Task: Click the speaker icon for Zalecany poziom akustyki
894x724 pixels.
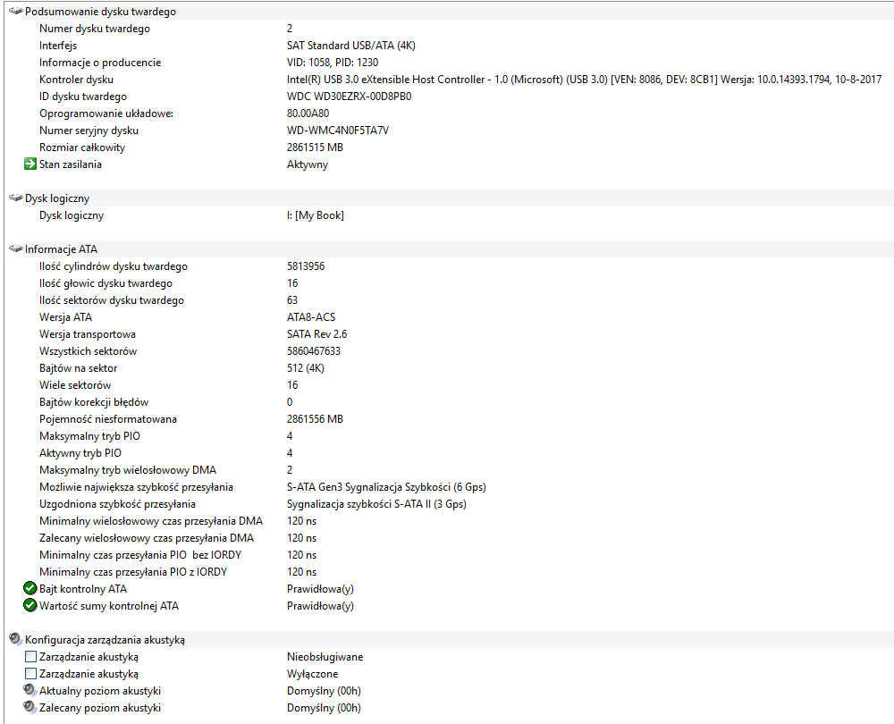Action: tap(30, 708)
